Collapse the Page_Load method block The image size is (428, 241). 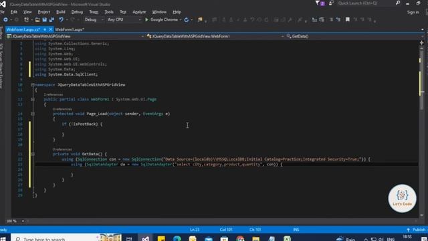pyautogui.click(x=33, y=114)
